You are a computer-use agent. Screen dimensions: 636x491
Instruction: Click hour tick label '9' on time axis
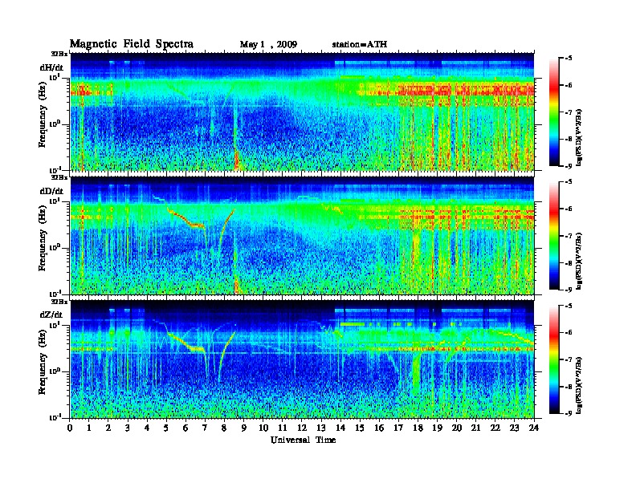[x=244, y=428]
